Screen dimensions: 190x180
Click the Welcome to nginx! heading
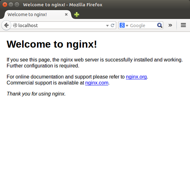(x=52, y=44)
